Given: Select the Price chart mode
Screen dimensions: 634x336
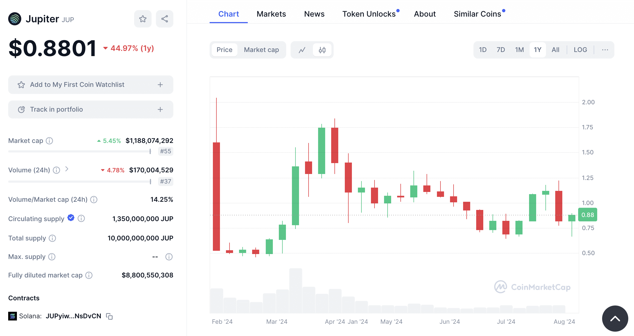Looking at the screenshot, I should pos(224,50).
